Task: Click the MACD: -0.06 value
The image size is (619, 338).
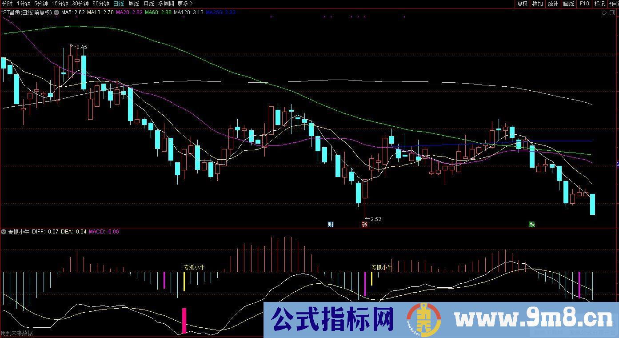Action: [104, 232]
